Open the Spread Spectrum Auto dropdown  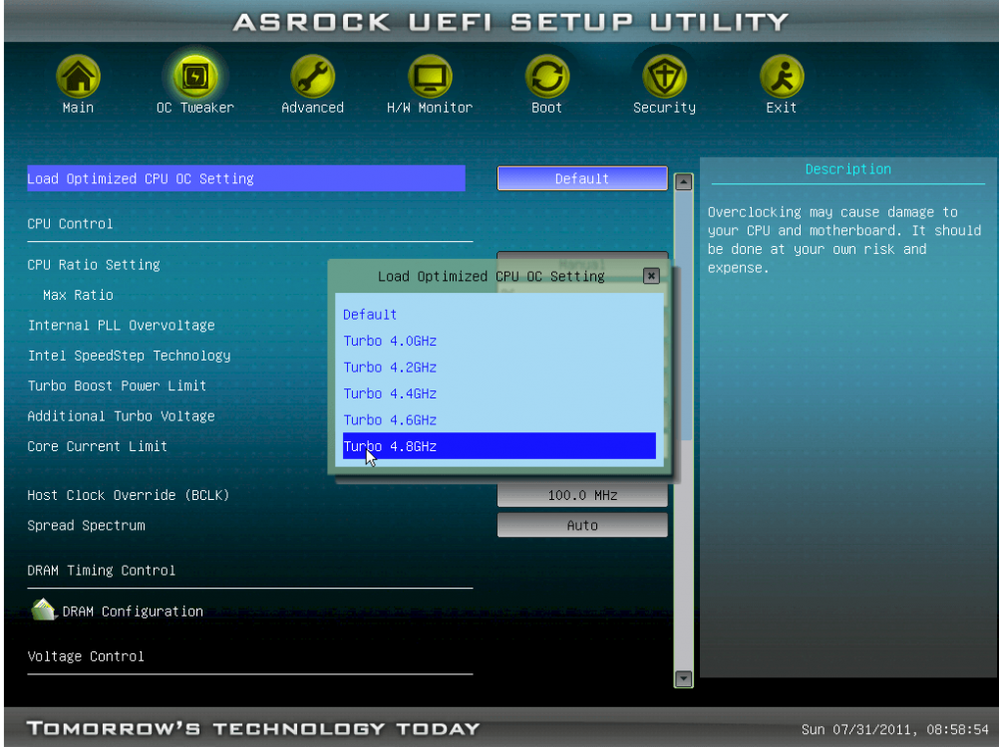(582, 525)
